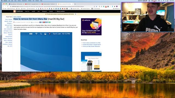Screen dimensions: 175x98
Task: Go back to the previous page
Action: pyautogui.click(x=3, y=7)
